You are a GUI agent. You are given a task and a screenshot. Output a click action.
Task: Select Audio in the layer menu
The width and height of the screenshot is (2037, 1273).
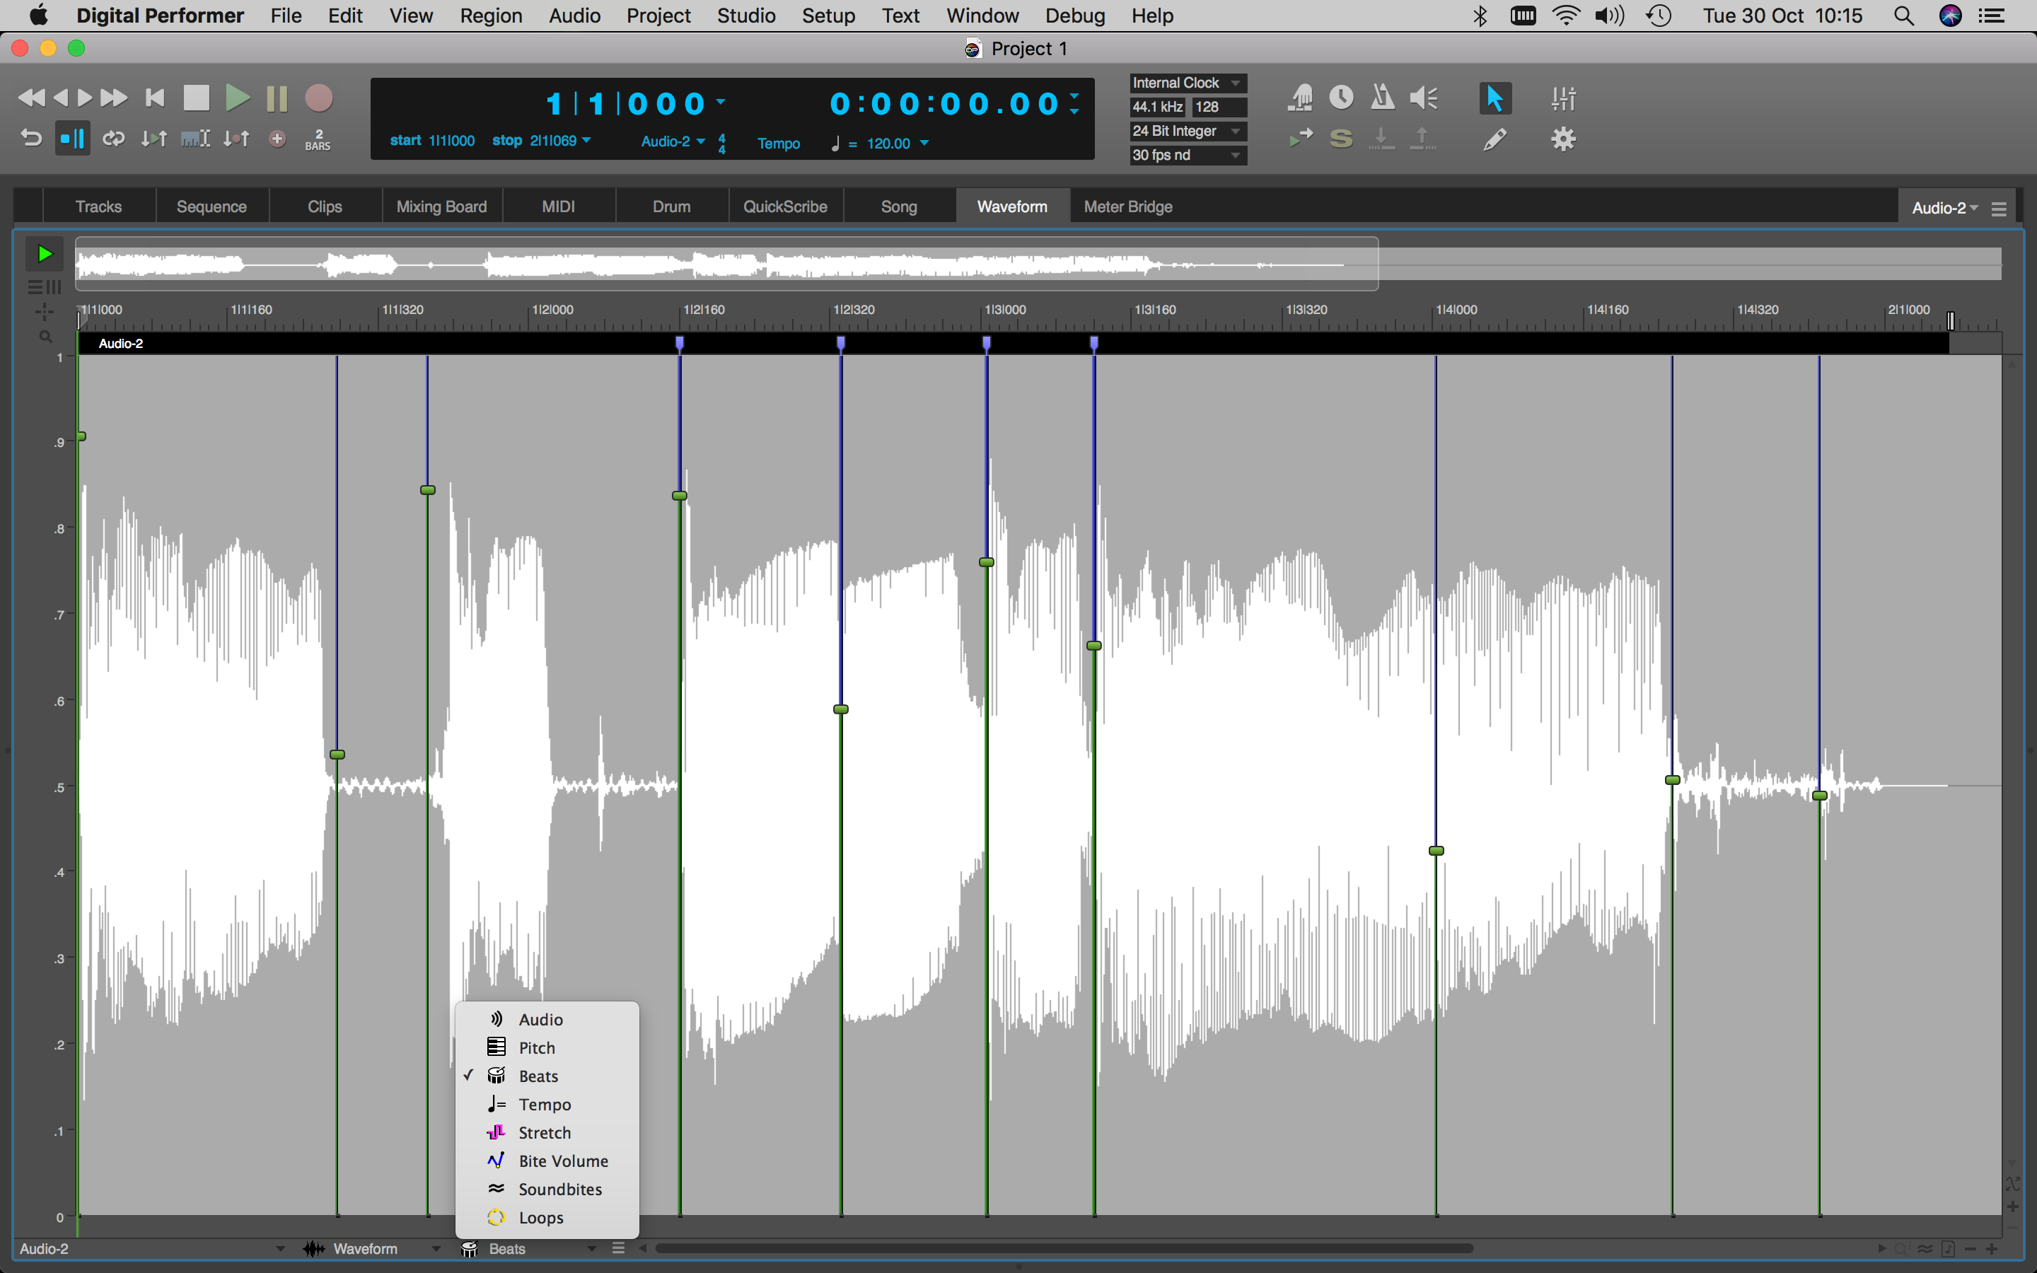(547, 1020)
